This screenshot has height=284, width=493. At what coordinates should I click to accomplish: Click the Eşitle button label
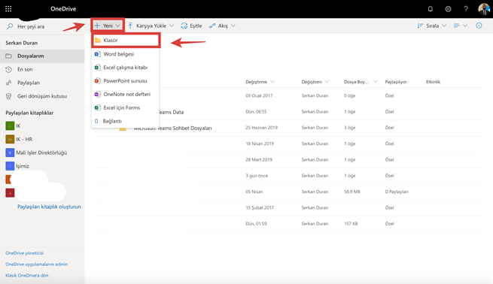point(196,26)
